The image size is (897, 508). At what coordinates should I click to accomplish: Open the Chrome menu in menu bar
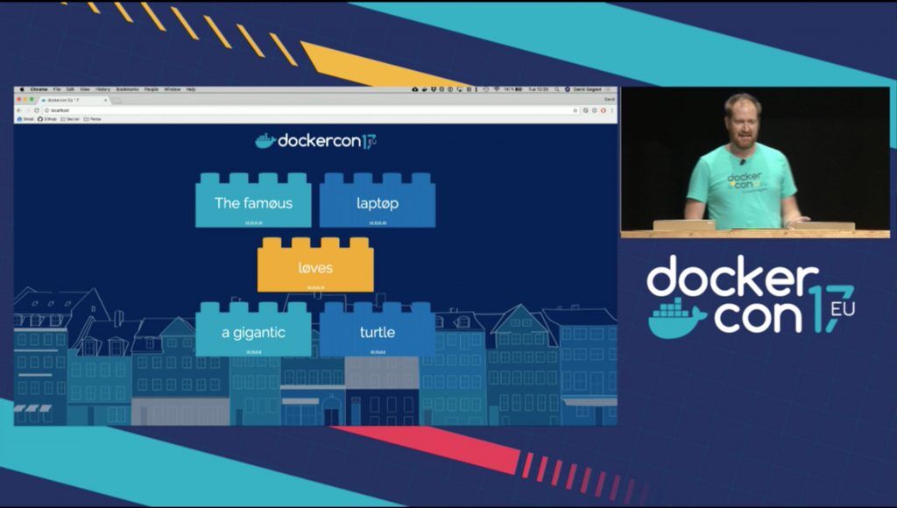pyautogui.click(x=39, y=89)
